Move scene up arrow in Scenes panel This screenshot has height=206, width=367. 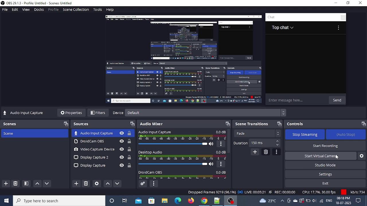coord(37,183)
